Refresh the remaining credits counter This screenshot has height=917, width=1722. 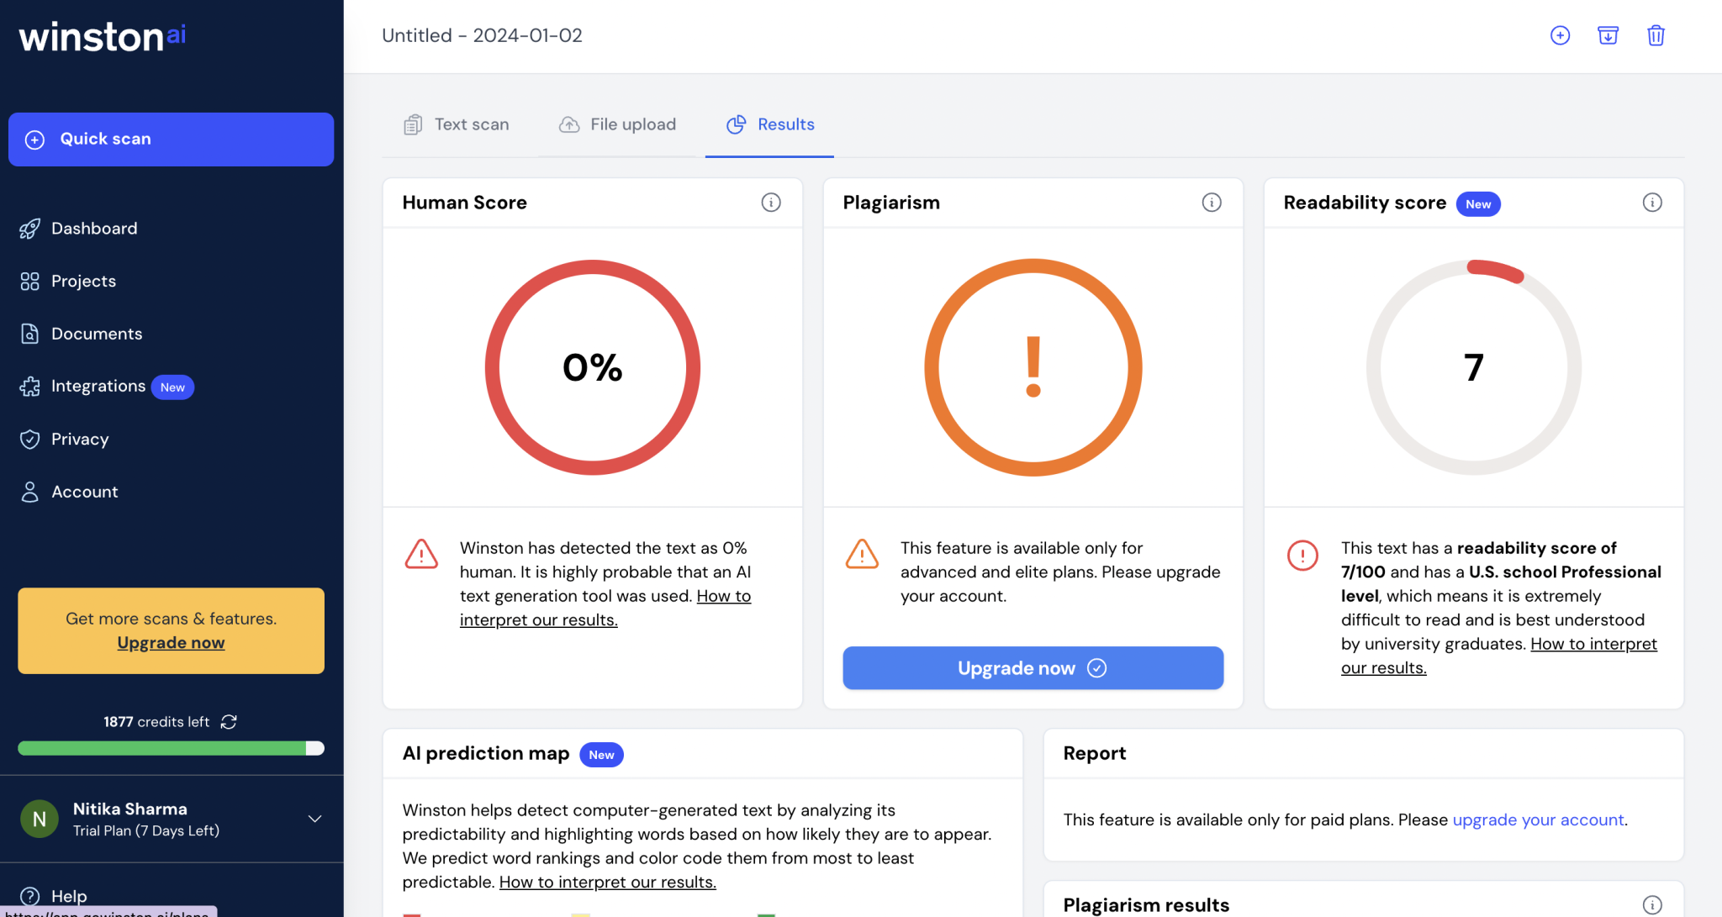(x=229, y=722)
